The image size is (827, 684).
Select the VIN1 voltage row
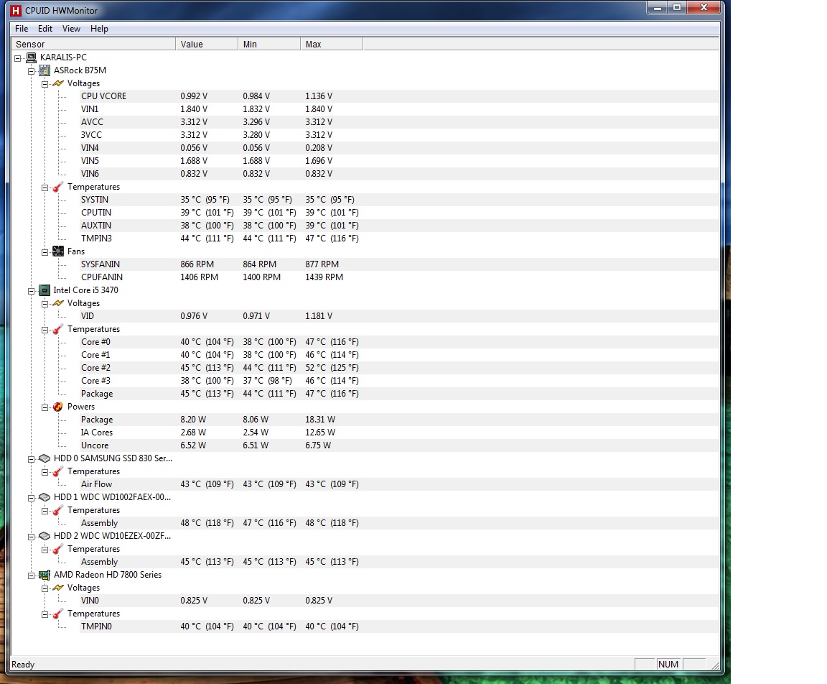click(x=398, y=108)
